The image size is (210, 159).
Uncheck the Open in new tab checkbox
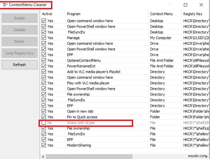pos(44,111)
